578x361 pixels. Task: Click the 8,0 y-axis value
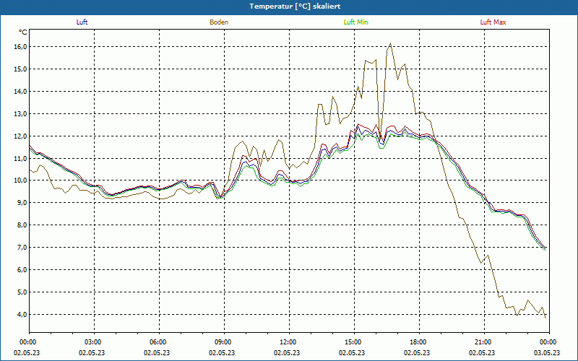(x=22, y=225)
